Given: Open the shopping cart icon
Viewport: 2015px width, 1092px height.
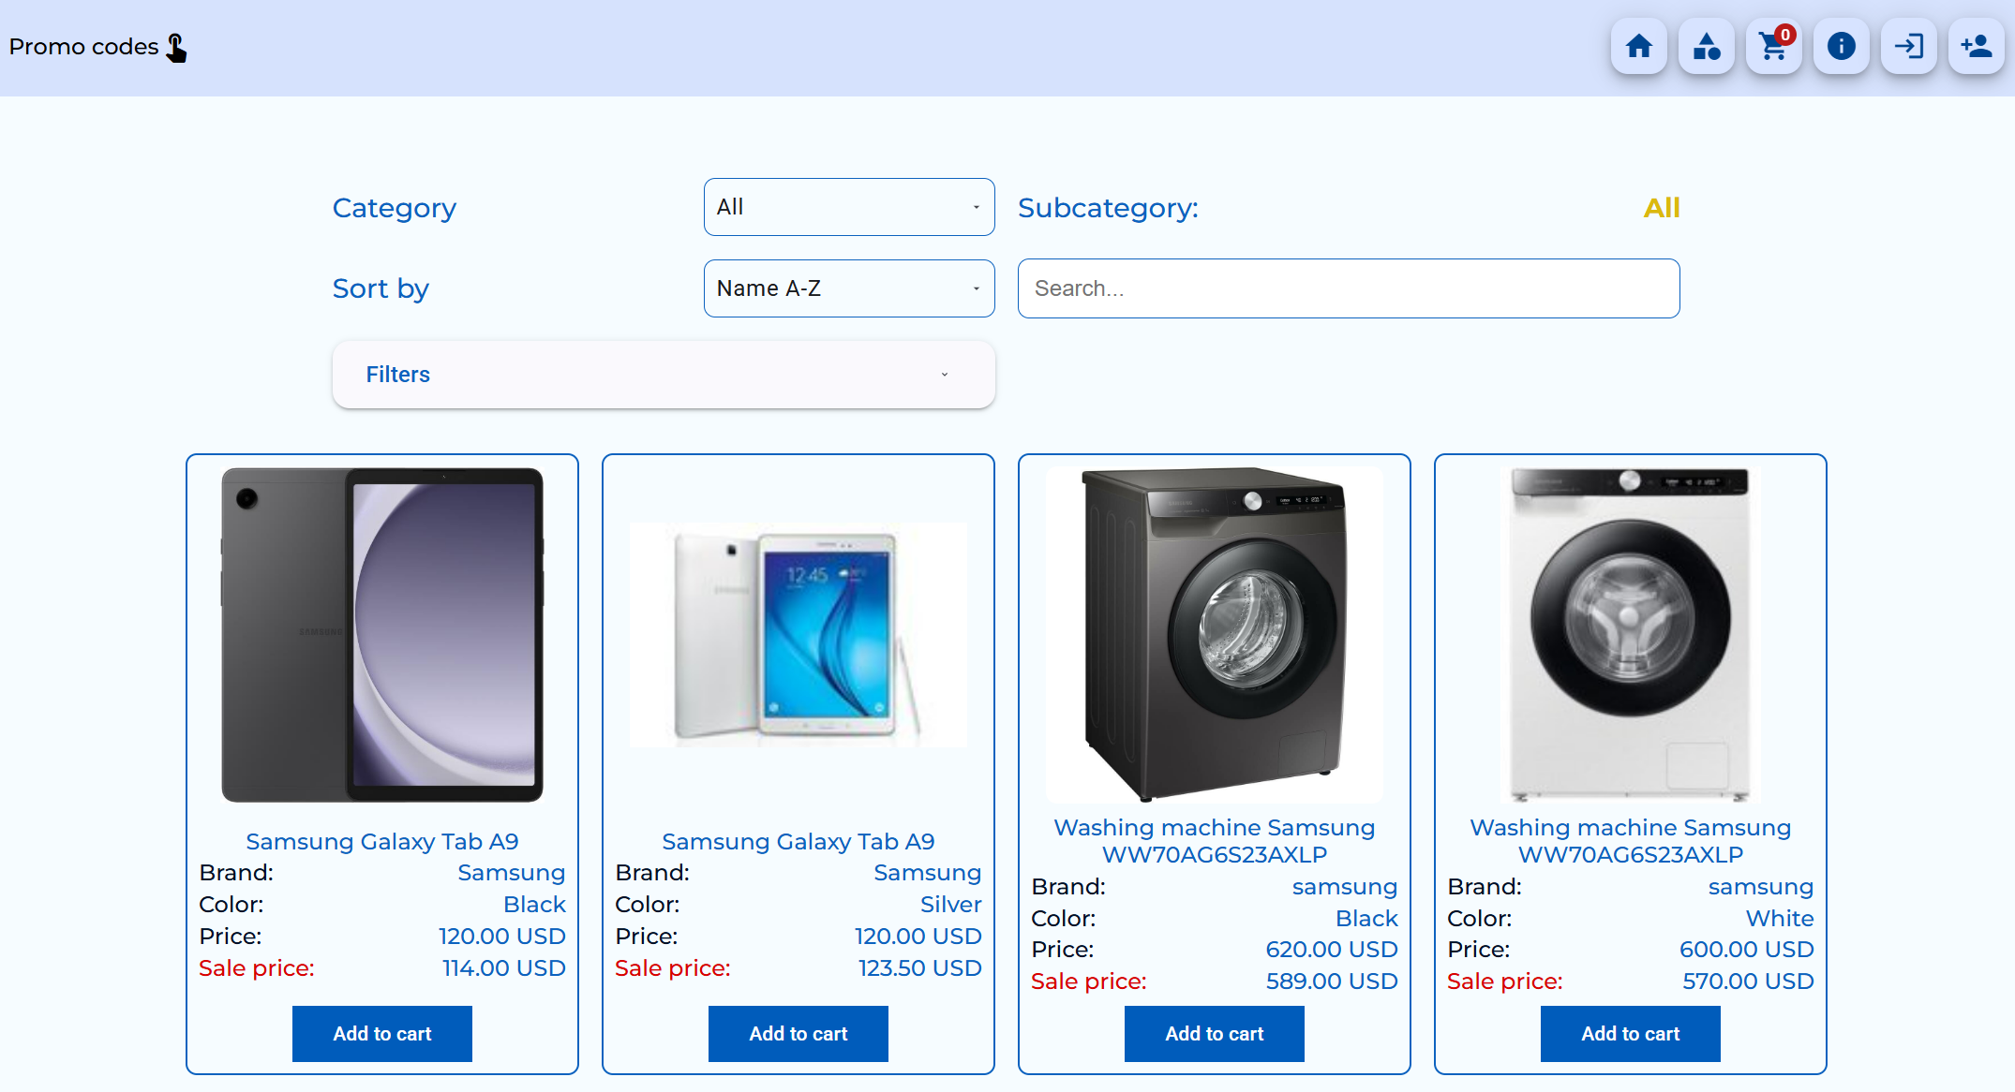Looking at the screenshot, I should [1773, 46].
